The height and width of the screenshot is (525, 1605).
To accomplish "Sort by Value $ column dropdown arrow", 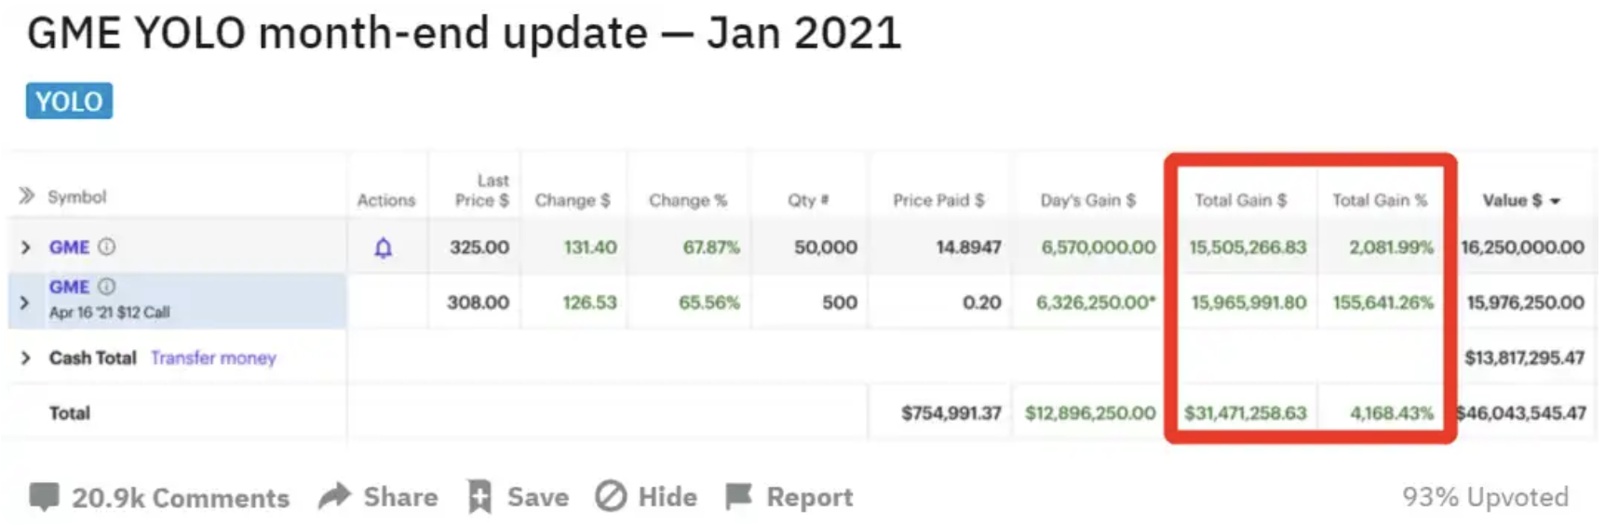I will (x=1556, y=201).
